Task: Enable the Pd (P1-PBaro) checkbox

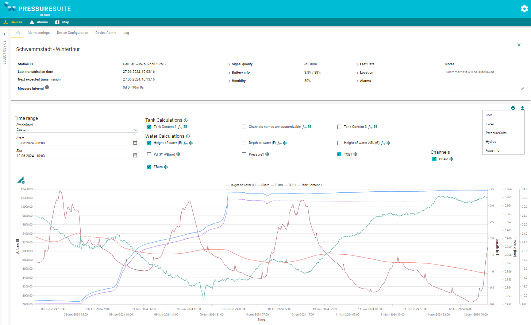Action: (149, 154)
